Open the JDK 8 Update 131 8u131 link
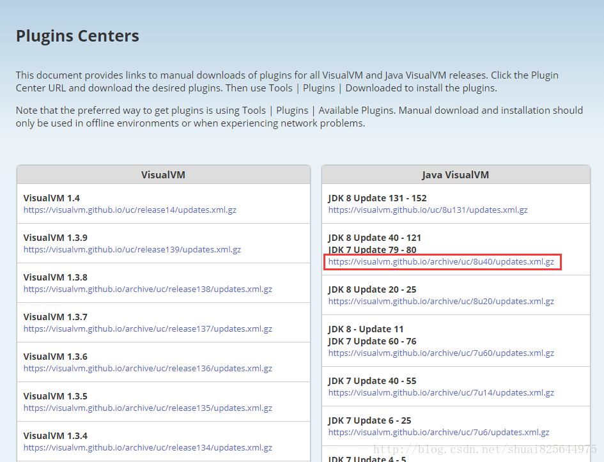Screen dimensions: 604x462 tap(428, 210)
